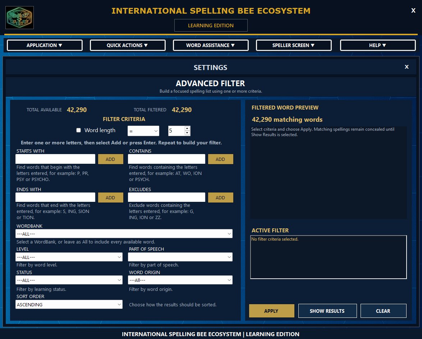Click the APPLY button
The image size is (422, 339).
pyautogui.click(x=271, y=311)
